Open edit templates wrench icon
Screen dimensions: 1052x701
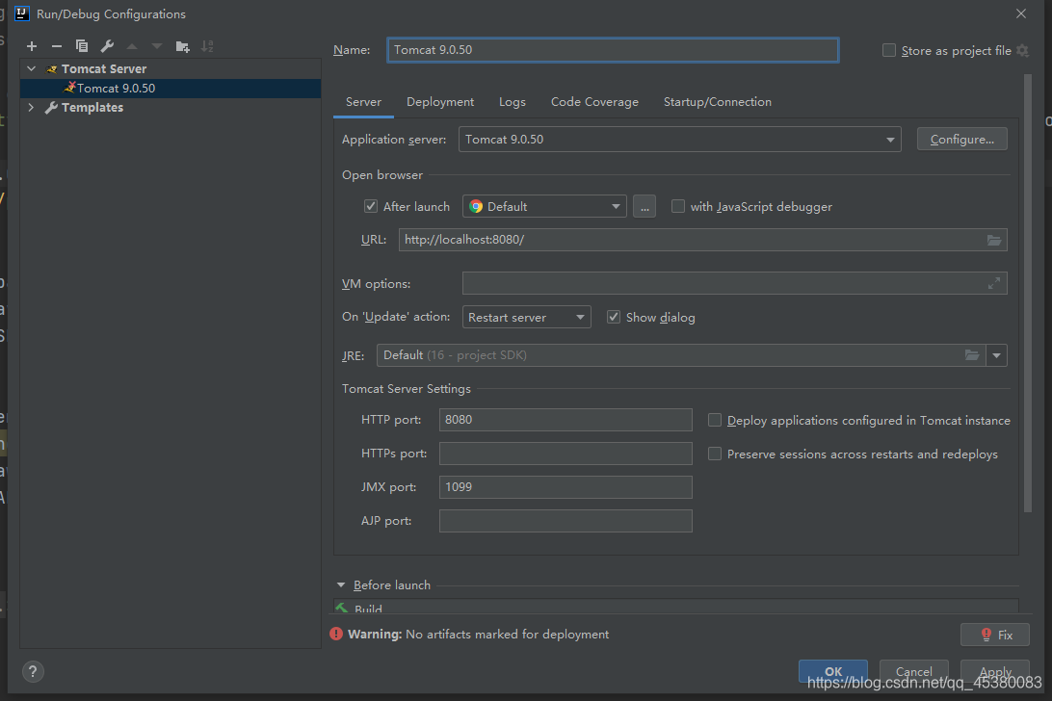(107, 46)
